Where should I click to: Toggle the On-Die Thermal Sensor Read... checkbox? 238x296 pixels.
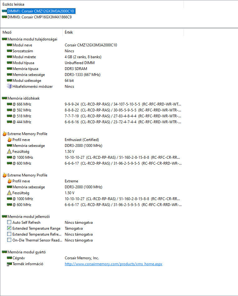9,240
